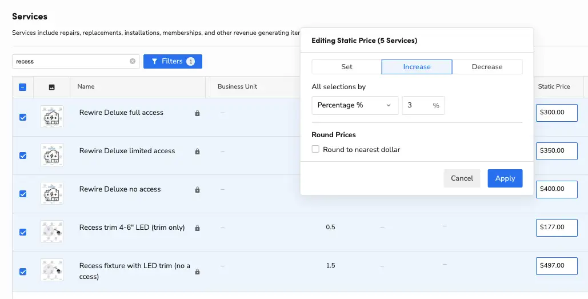This screenshot has height=299, width=588.
Task: Uncheck the Rewire Deluxe full access row
Action: pos(23,117)
